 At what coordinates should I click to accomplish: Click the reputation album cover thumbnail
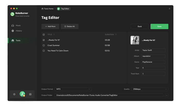pyautogui.click(x=135, y=40)
